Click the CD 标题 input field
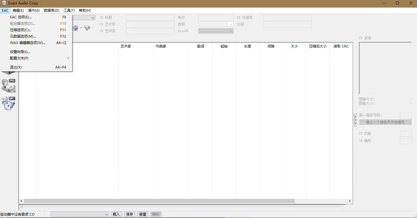This screenshot has height=218, width=417. (150, 18)
